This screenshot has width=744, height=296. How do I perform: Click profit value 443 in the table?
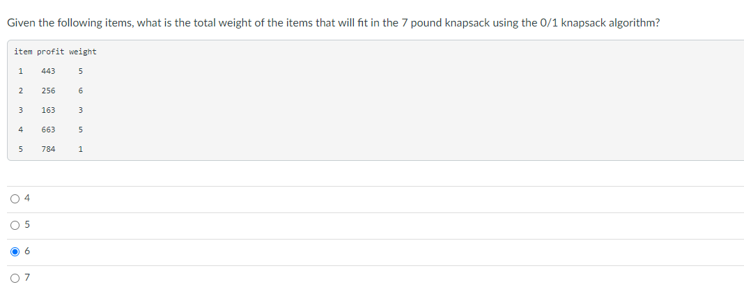[48, 70]
